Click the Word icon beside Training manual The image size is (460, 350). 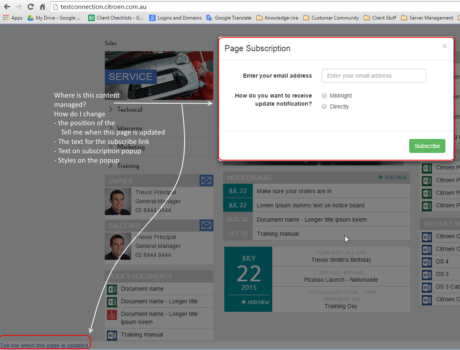pyautogui.click(x=112, y=335)
